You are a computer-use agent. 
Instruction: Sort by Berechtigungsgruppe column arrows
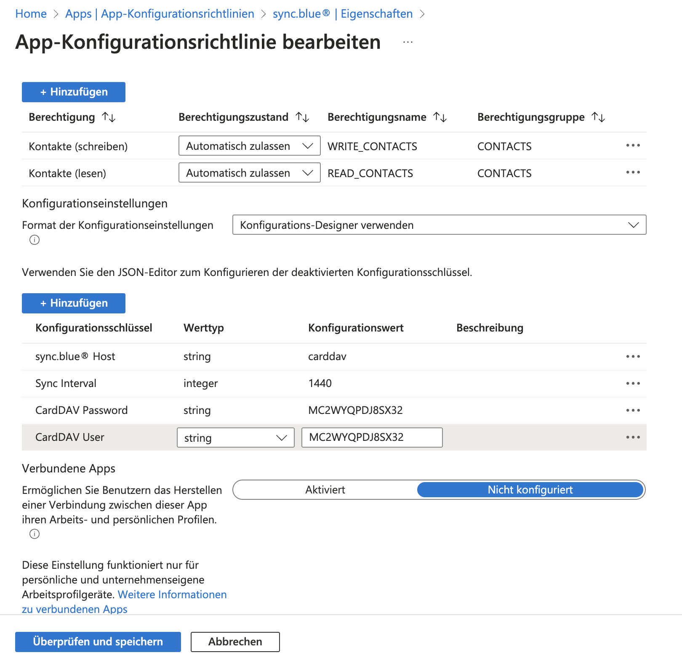(598, 117)
